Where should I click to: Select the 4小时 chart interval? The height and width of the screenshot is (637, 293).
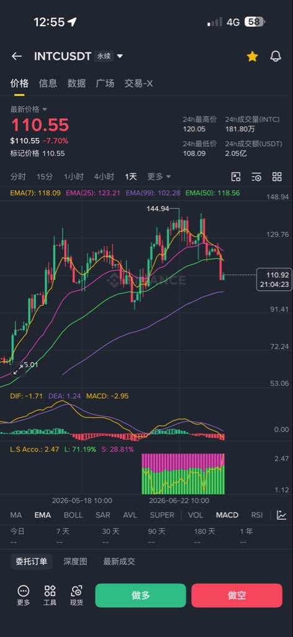click(104, 177)
